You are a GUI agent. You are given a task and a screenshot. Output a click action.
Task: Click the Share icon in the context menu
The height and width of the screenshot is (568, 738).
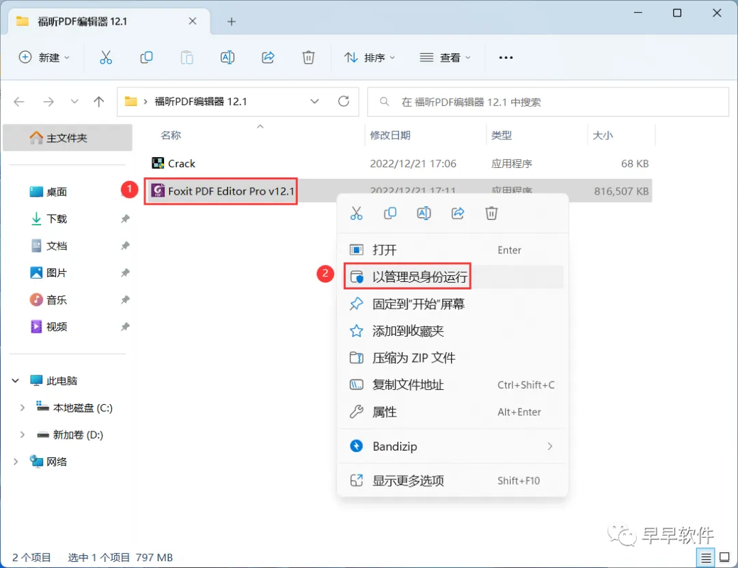click(458, 214)
